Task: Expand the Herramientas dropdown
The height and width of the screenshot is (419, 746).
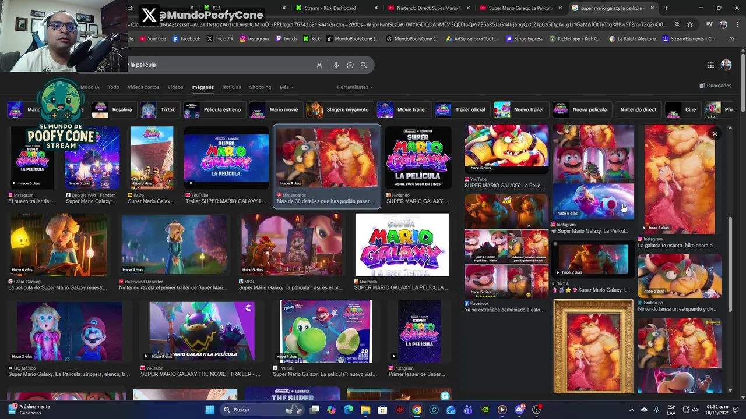Action: tap(355, 87)
